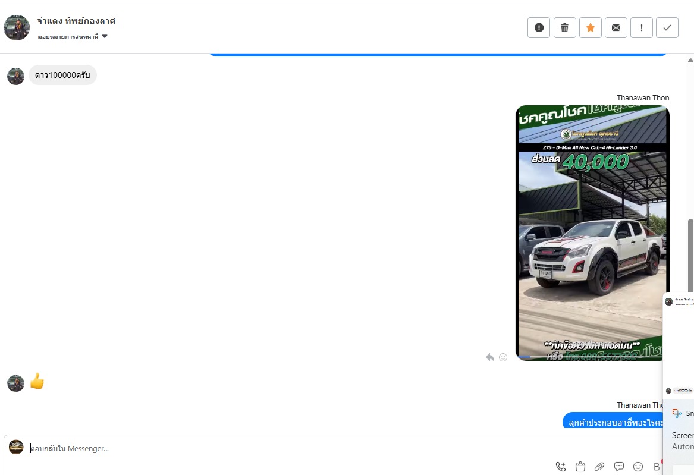Click scrollbar up arrow

pyautogui.click(x=690, y=61)
